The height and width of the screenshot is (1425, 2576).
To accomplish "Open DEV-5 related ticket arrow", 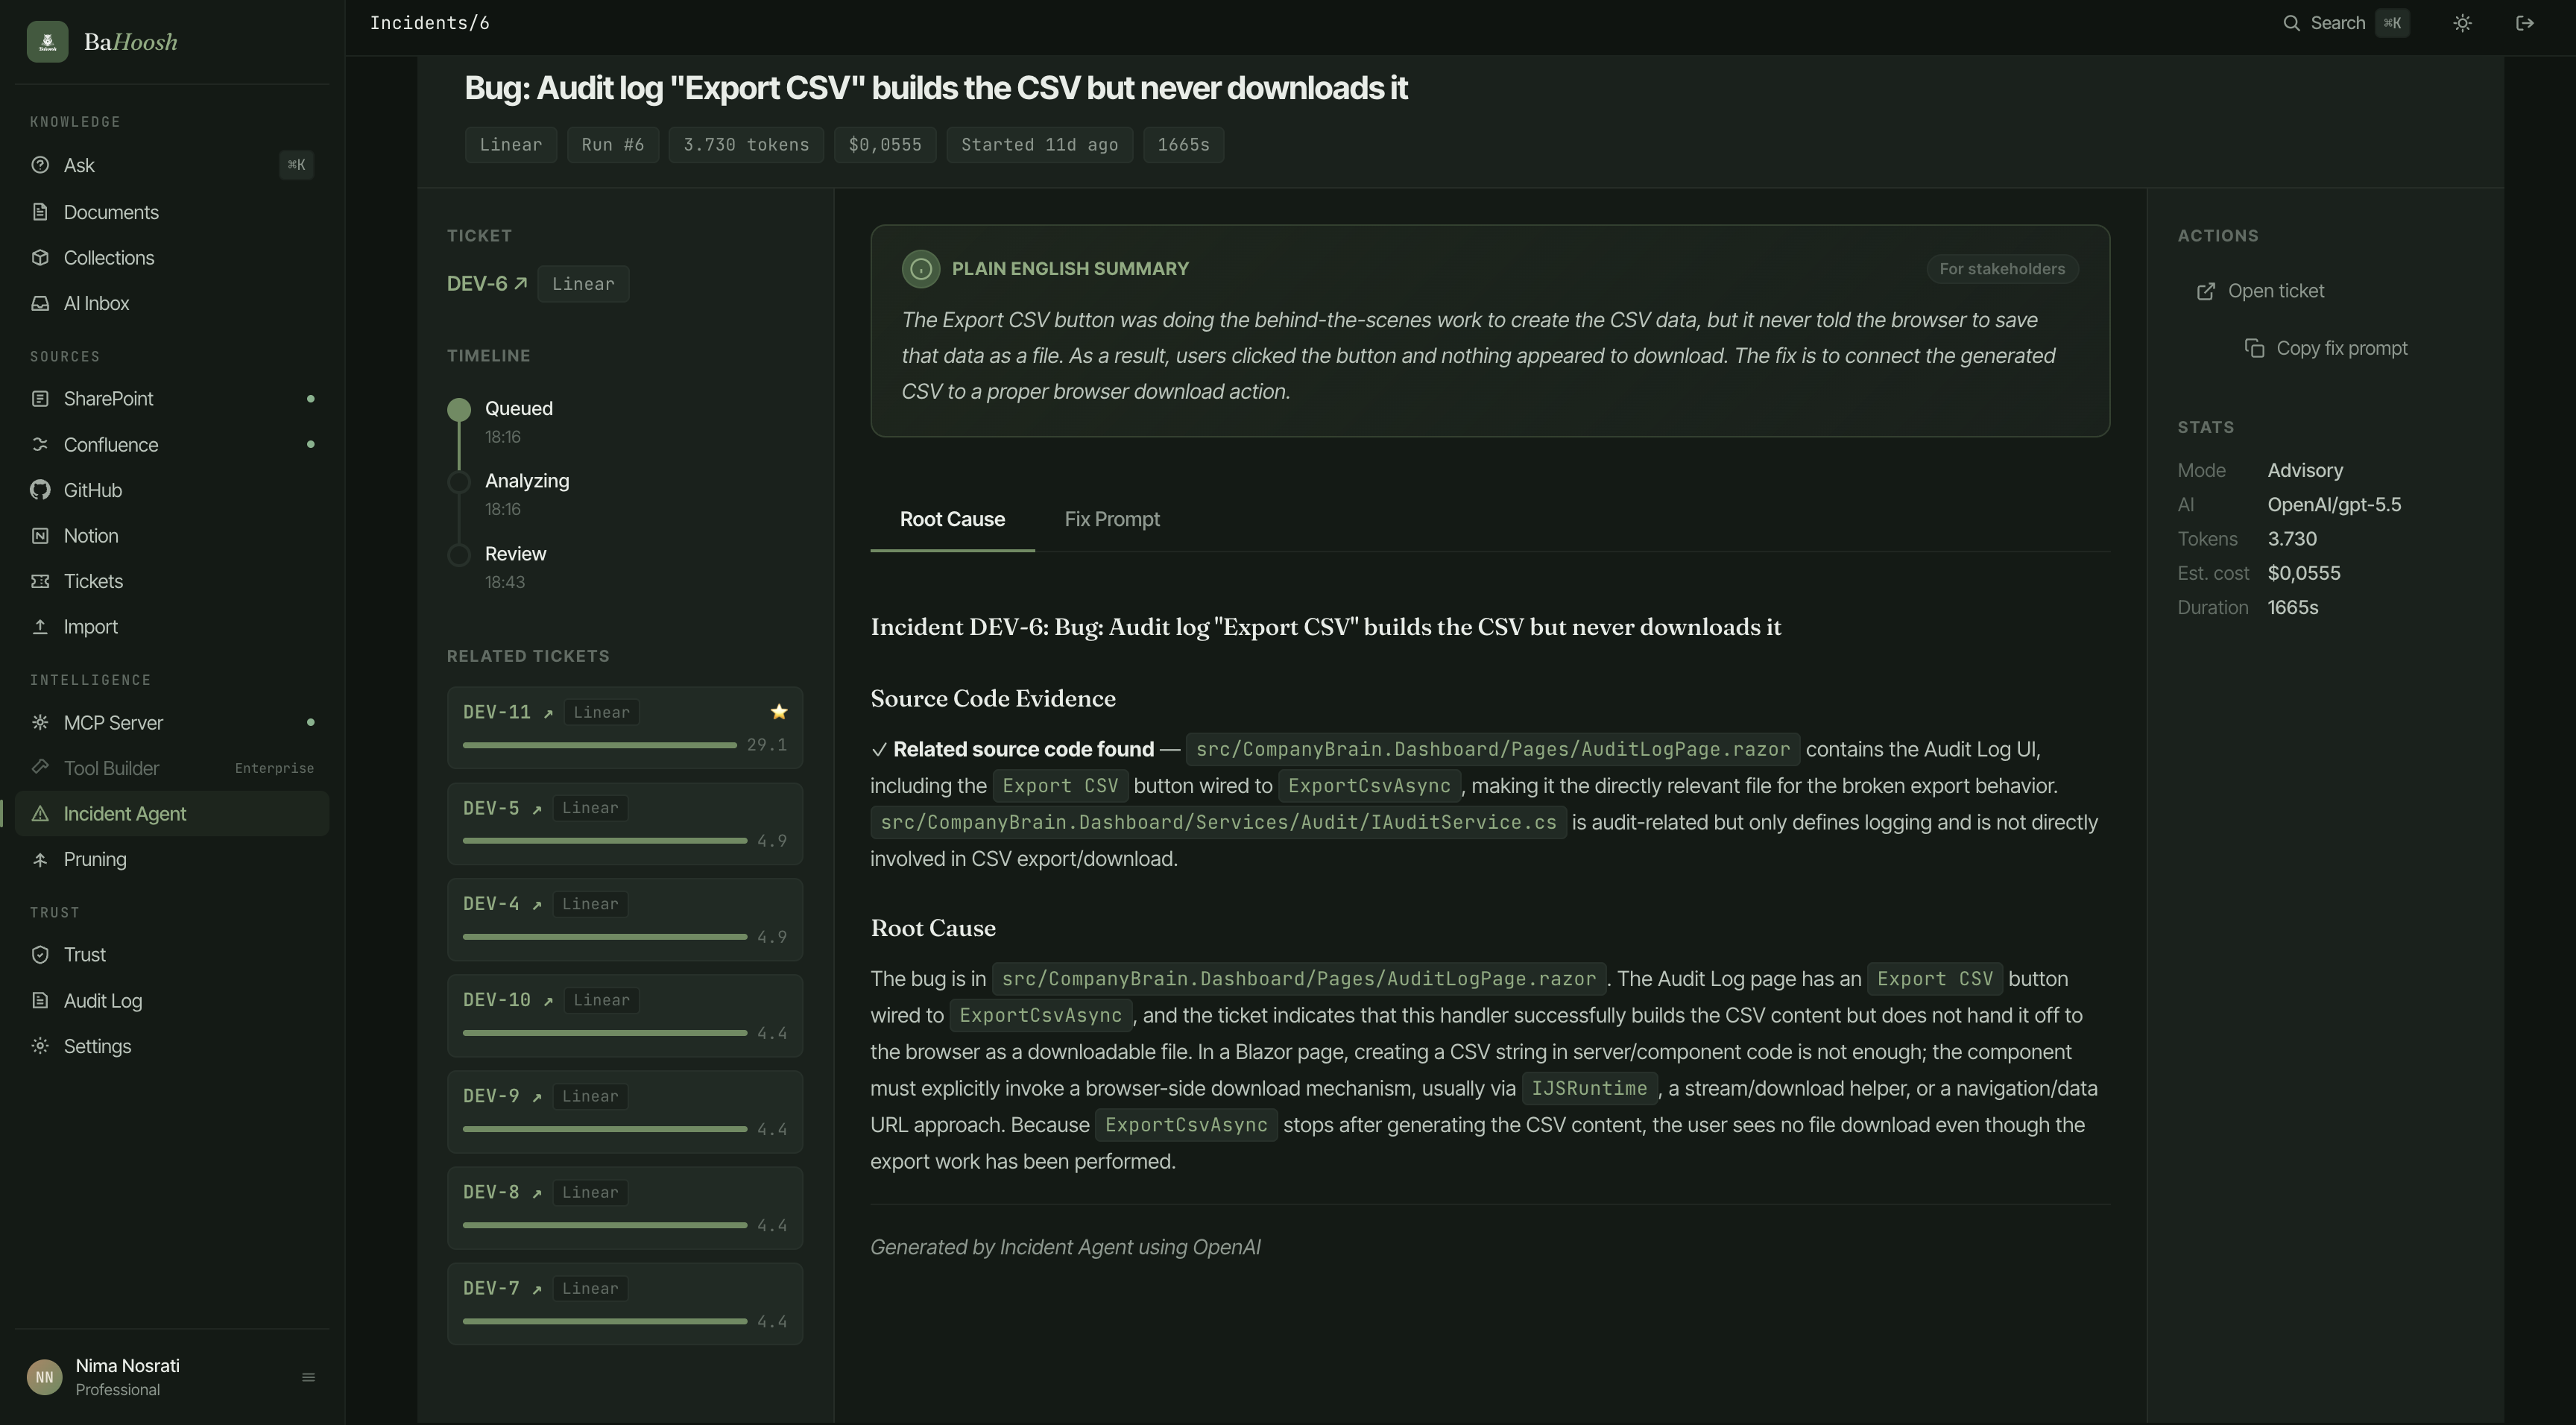I will [537, 809].
